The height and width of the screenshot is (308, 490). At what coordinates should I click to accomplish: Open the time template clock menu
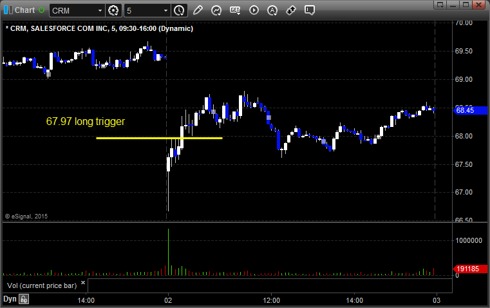pyautogui.click(x=180, y=10)
